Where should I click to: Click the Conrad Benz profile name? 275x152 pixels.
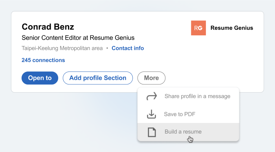(x=48, y=27)
